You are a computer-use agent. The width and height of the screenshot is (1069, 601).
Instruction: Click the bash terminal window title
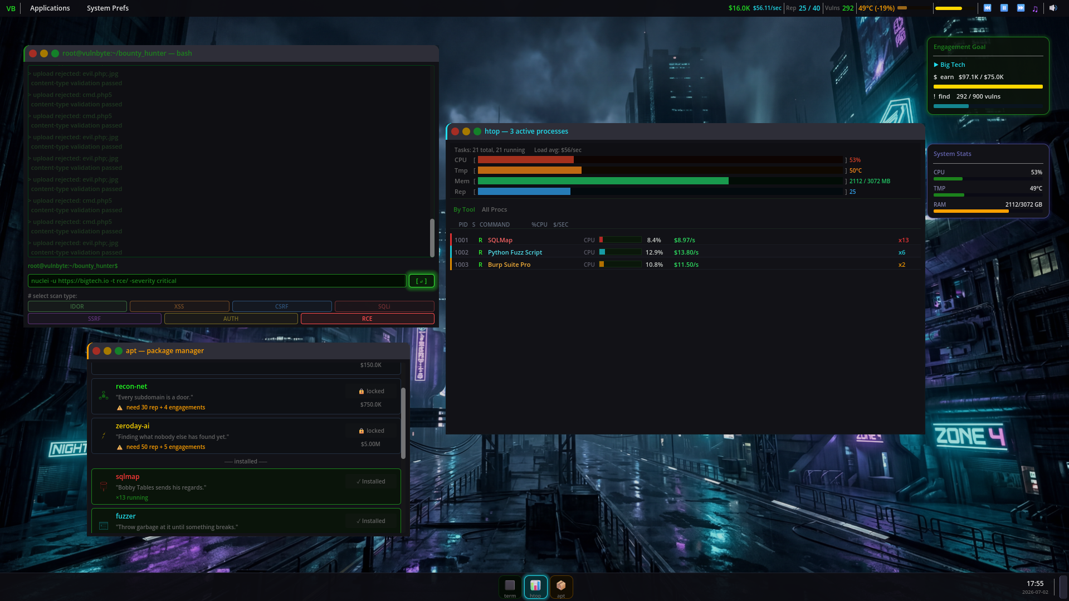(x=127, y=53)
